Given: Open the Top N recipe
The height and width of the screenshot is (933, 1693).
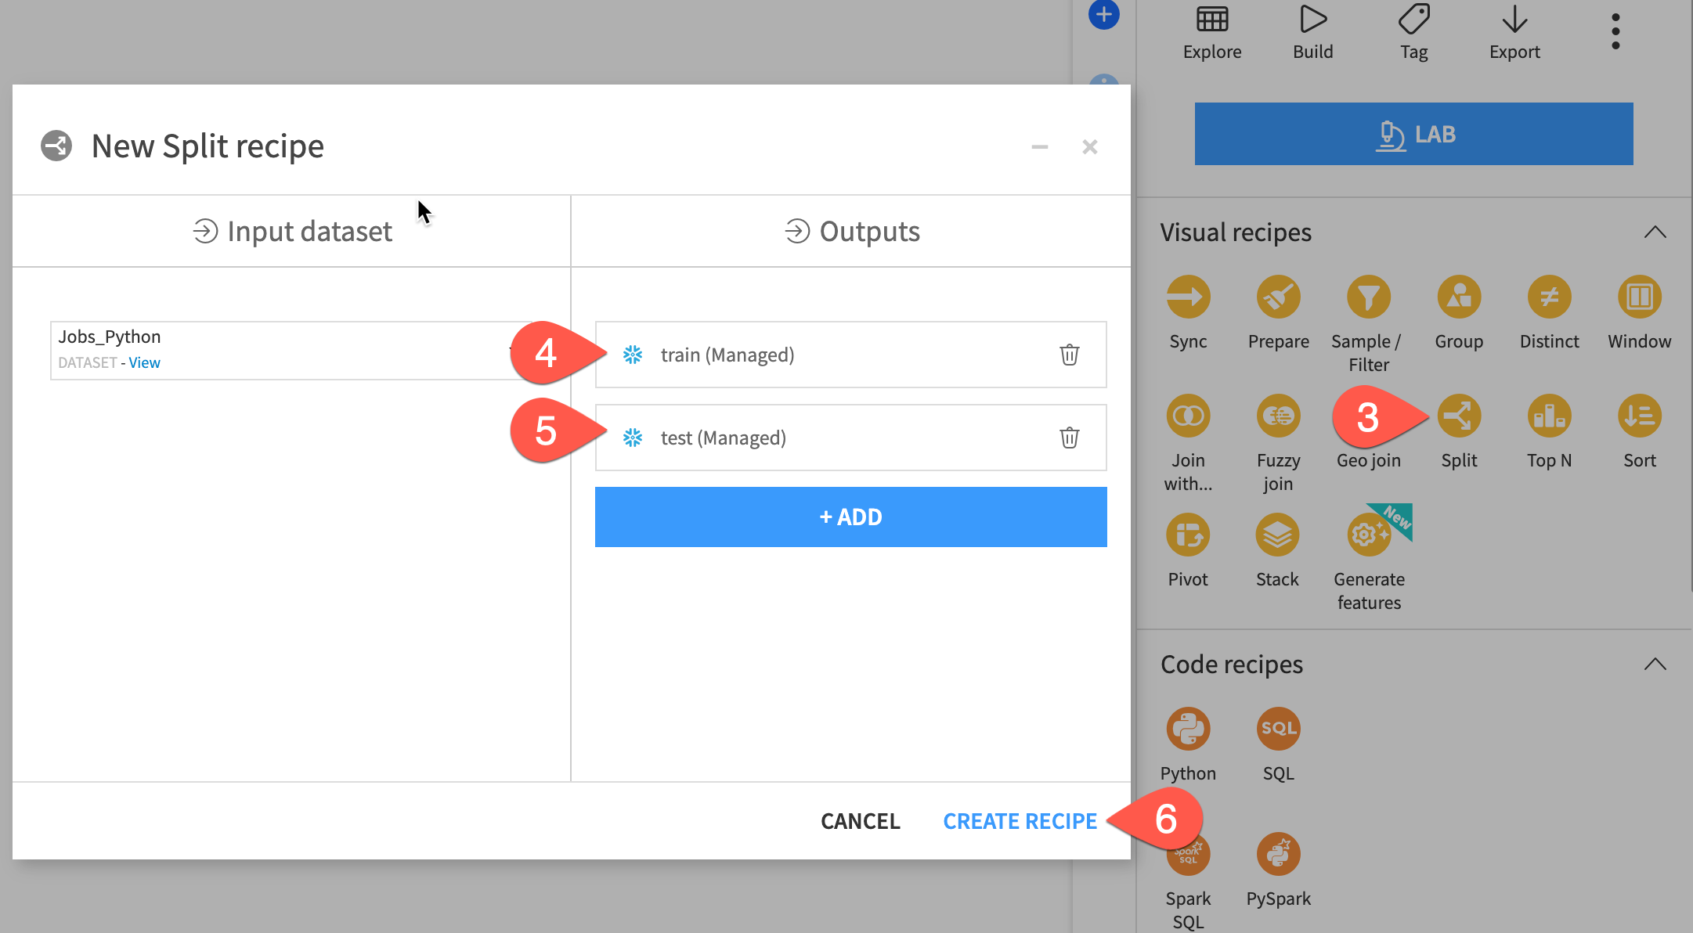Looking at the screenshot, I should tap(1549, 416).
